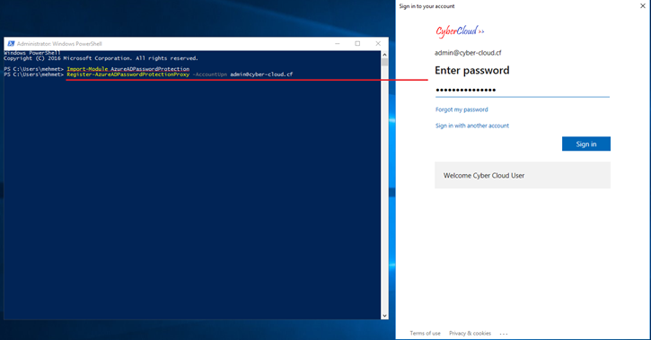The image size is (651, 340).
Task: Click the CyberCloud logo
Action: [x=460, y=31]
